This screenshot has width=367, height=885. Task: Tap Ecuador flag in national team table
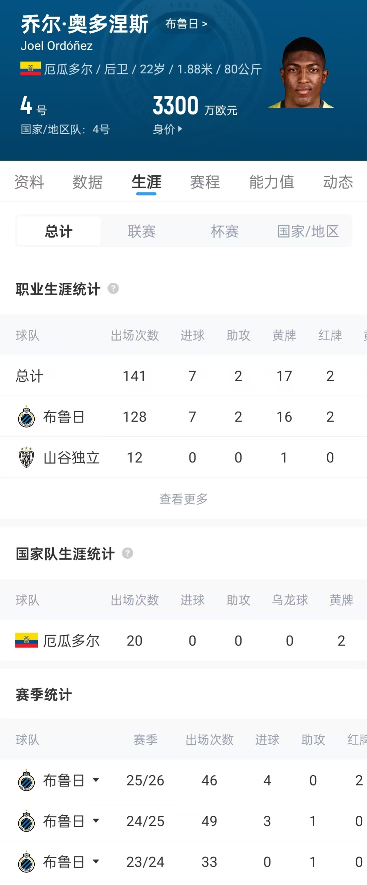[x=27, y=640]
